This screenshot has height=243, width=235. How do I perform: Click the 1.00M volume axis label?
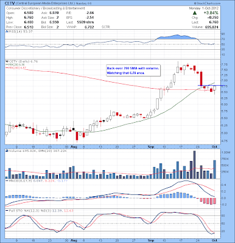(x=226, y=152)
